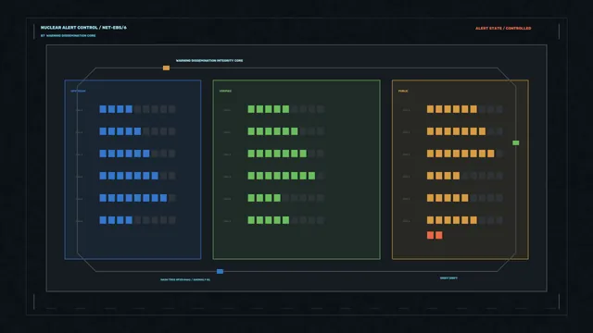
Task: Select the green Verified panel header
Action: click(x=225, y=91)
